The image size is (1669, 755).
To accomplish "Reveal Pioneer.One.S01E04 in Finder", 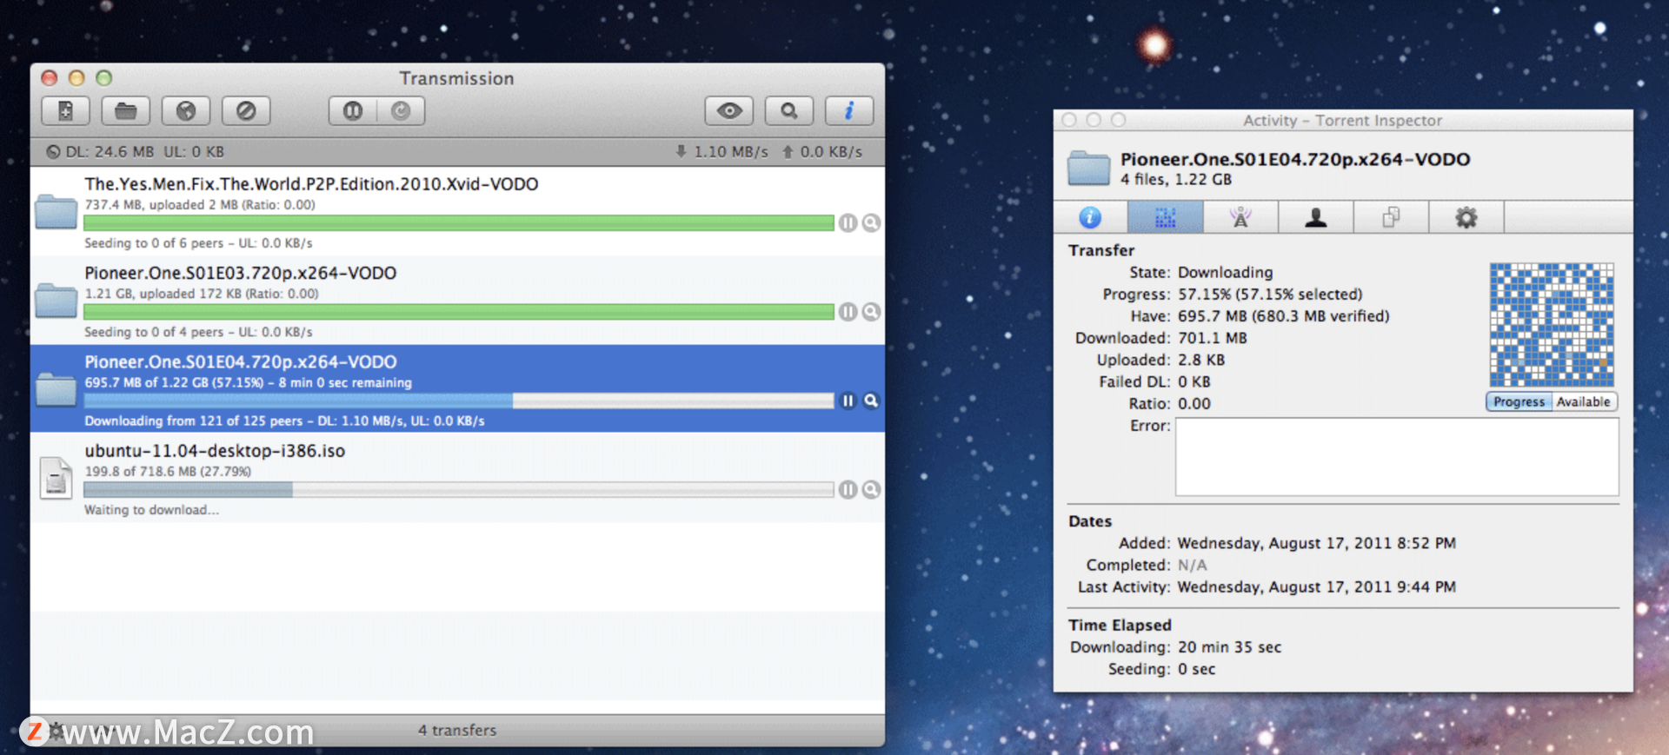I will [871, 401].
